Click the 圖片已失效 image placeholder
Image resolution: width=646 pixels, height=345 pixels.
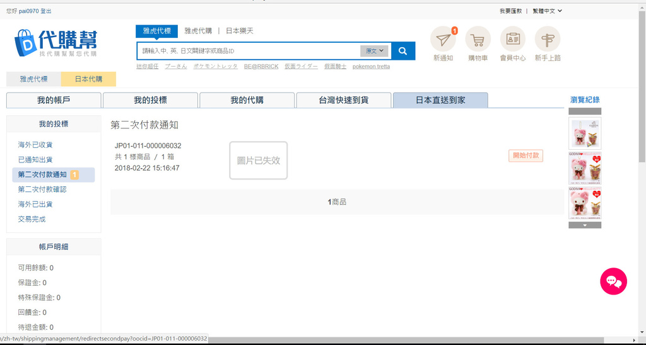pos(258,161)
